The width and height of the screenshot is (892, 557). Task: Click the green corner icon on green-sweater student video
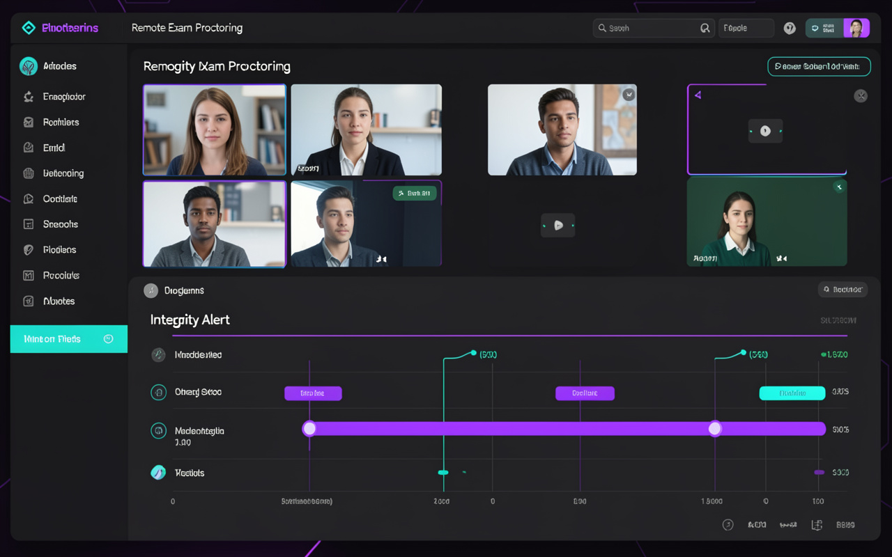pos(840,187)
